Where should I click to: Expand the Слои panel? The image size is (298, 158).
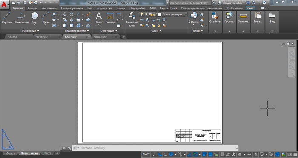point(156,31)
